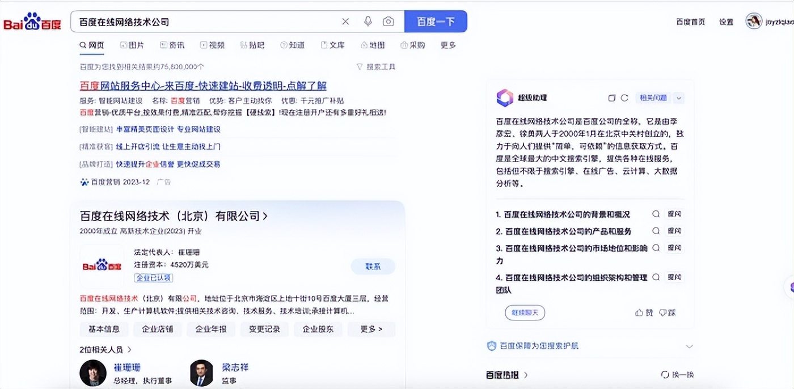This screenshot has width=794, height=389.
Task: Click 换一换 to refresh hot searches
Action: [x=677, y=375]
